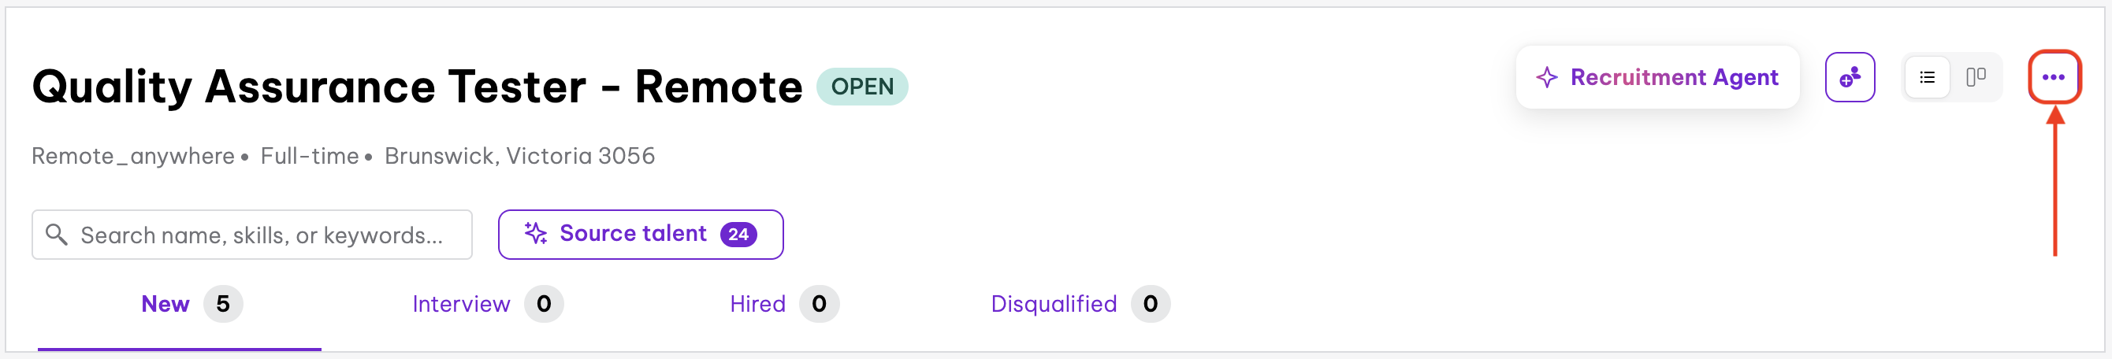Click the 24 badge on Source talent
Viewport: 2112px width, 359px height.
point(738,235)
